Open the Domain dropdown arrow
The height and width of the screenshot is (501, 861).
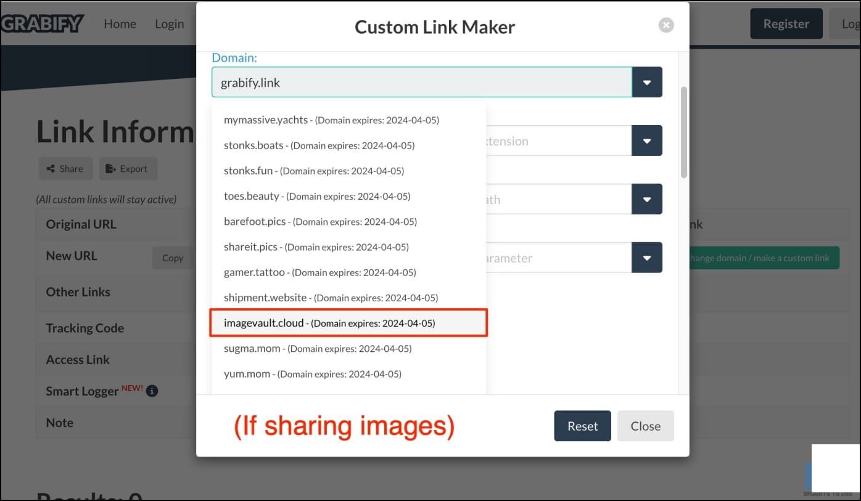[647, 83]
